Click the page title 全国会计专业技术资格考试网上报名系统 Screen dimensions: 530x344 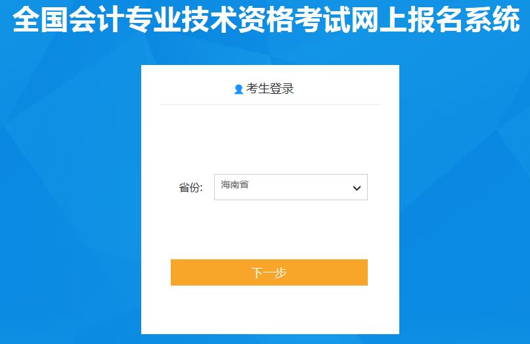point(266,20)
